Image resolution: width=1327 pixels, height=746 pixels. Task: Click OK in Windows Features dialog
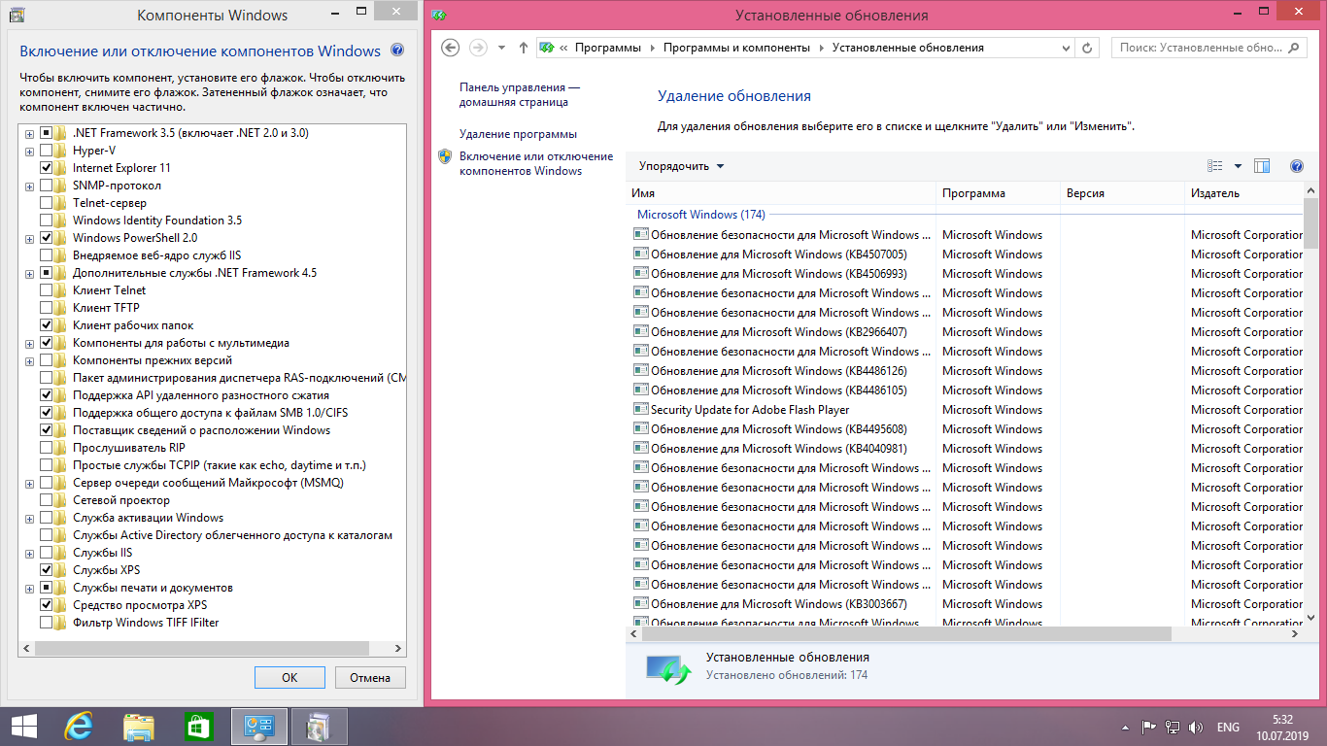coord(289,678)
